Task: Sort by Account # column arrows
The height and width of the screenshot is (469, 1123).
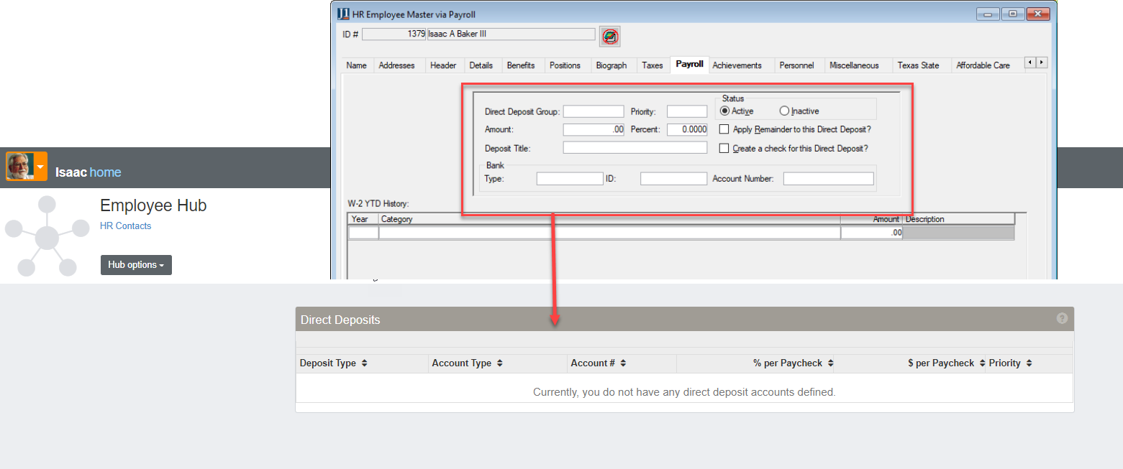Action: (x=623, y=363)
